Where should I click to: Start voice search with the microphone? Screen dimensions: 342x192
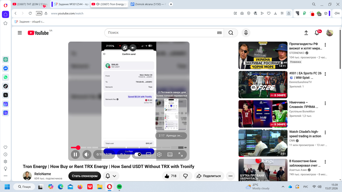pos(246,33)
